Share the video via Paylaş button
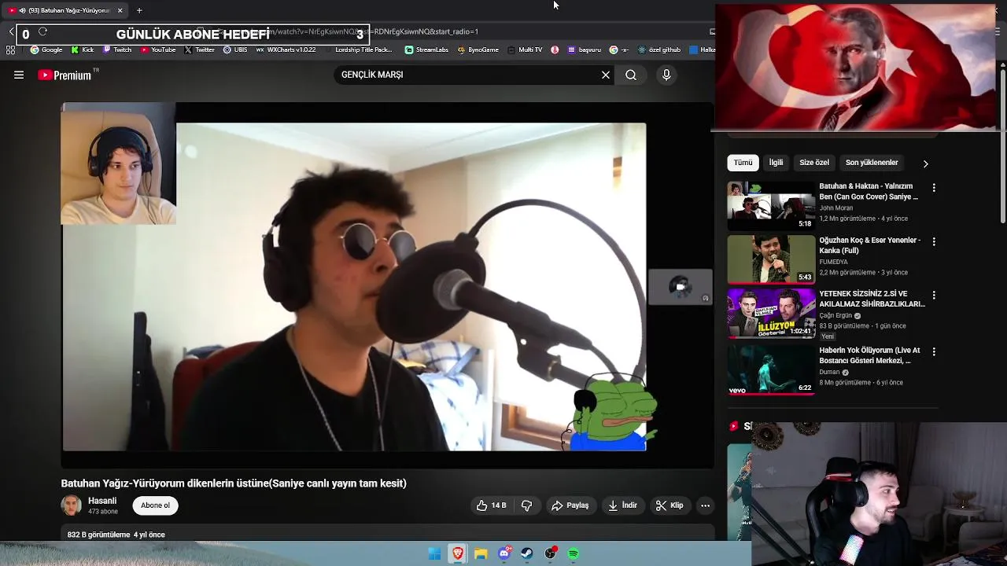The width and height of the screenshot is (1007, 566). point(570,505)
